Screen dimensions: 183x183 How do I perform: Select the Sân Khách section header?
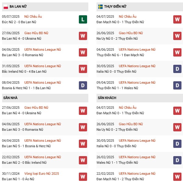107,98
